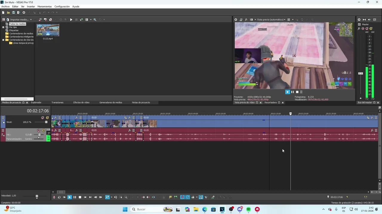Switch to the Notas de proyecto tab
This screenshot has height=214, width=382.
[x=141, y=103]
